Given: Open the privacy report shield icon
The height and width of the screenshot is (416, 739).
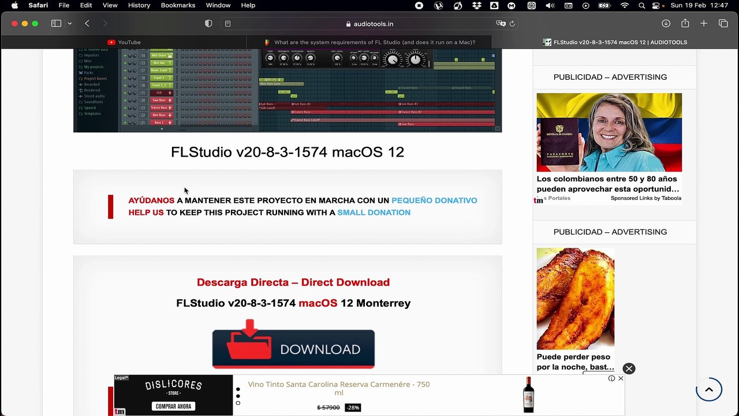Looking at the screenshot, I should [x=208, y=24].
